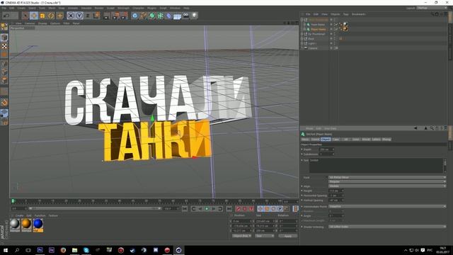This screenshot has height=255, width=453.
Task: Toggle the X axis lock
Action: [71, 16]
